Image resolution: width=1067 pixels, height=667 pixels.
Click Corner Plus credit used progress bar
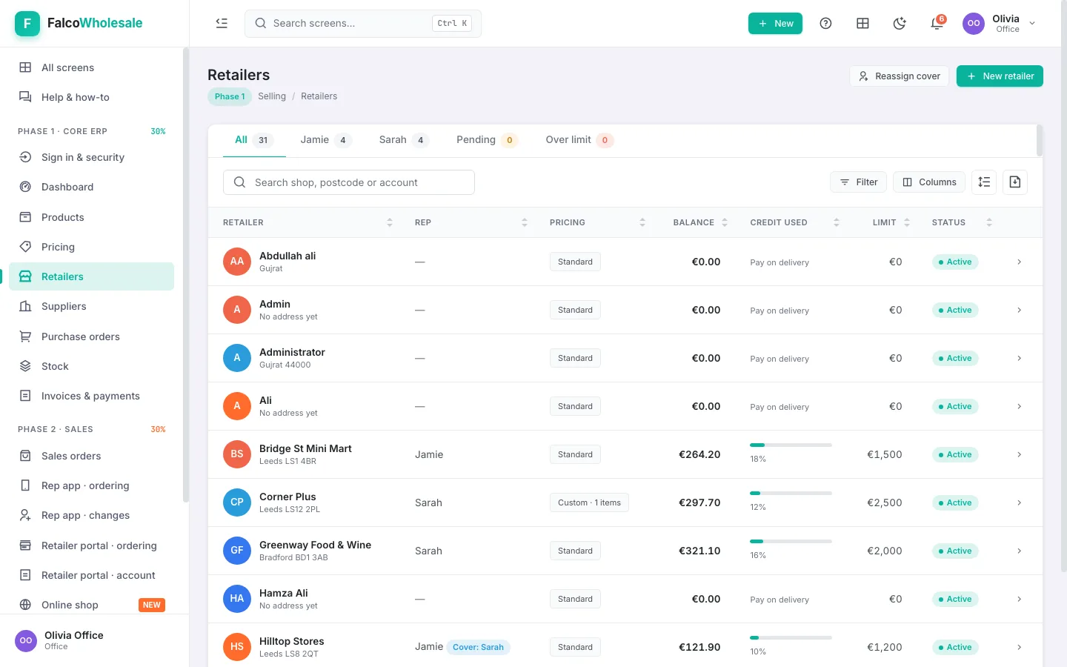(791, 493)
